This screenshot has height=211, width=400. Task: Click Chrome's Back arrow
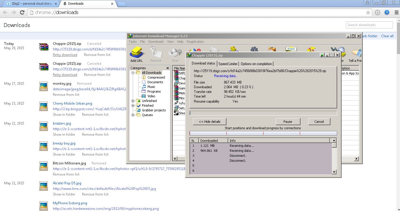[x=5, y=12]
